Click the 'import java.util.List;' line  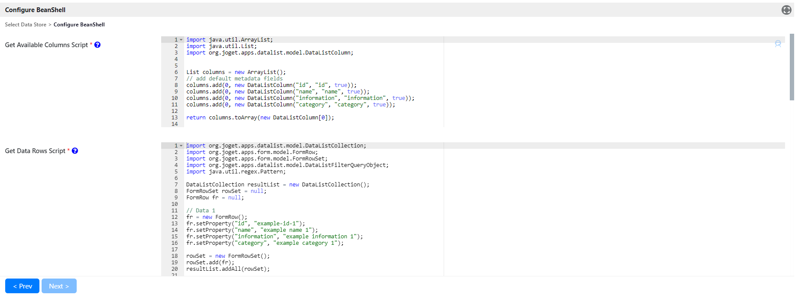(221, 46)
